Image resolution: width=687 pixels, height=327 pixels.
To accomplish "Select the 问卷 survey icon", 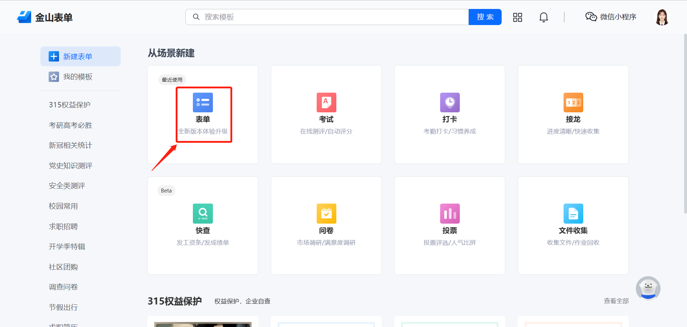I will pyautogui.click(x=326, y=214).
